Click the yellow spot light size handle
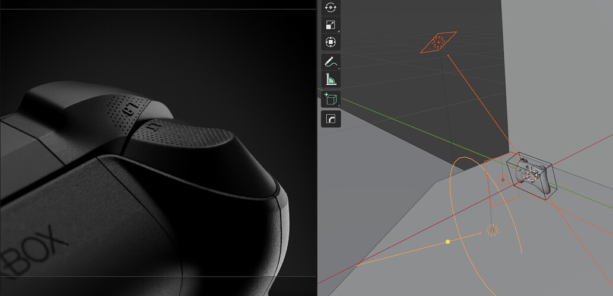The width and height of the screenshot is (613, 296). pyautogui.click(x=447, y=241)
